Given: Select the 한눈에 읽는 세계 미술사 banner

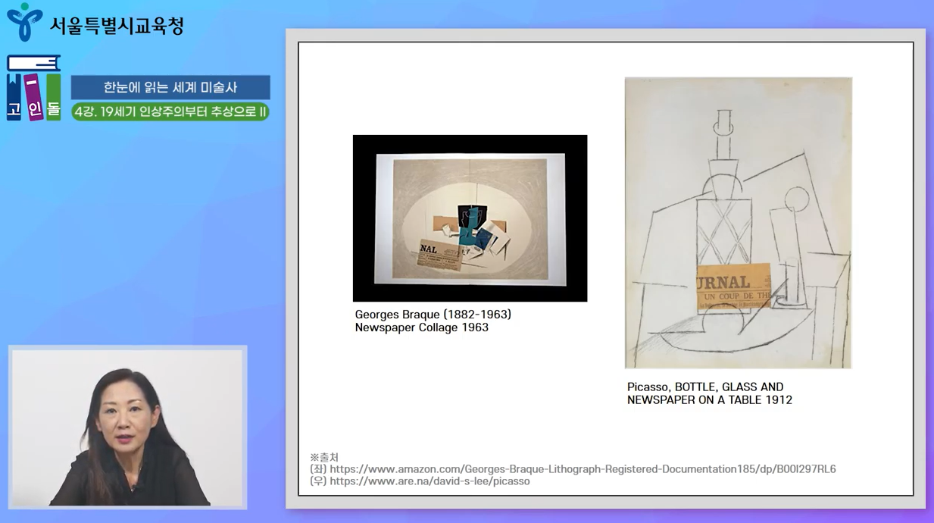Looking at the screenshot, I should (x=170, y=87).
